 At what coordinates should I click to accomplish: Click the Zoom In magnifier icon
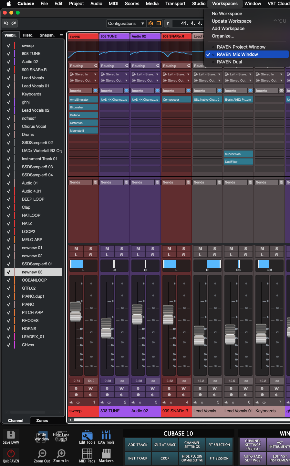click(x=61, y=453)
